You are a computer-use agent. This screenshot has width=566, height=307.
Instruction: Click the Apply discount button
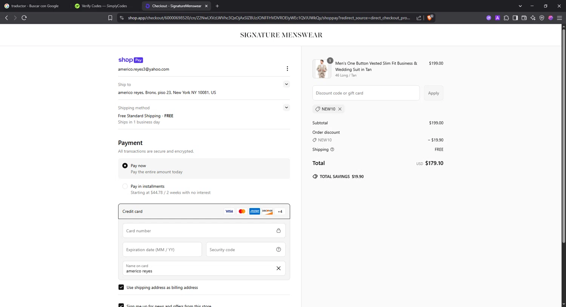(x=434, y=93)
